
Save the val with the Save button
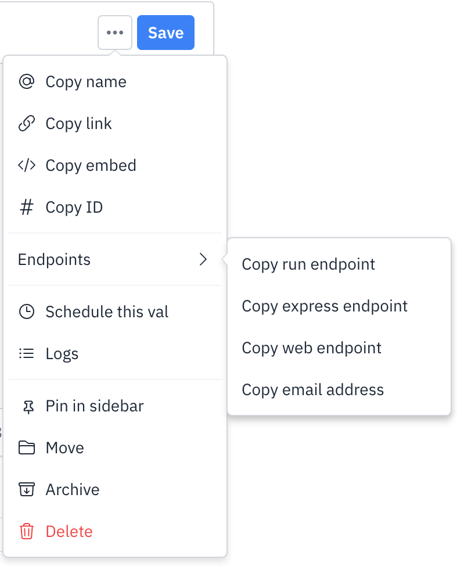pos(166,33)
